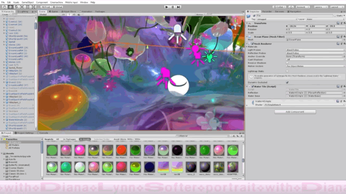
Task: Switch to the Console tab
Action: [43, 133]
